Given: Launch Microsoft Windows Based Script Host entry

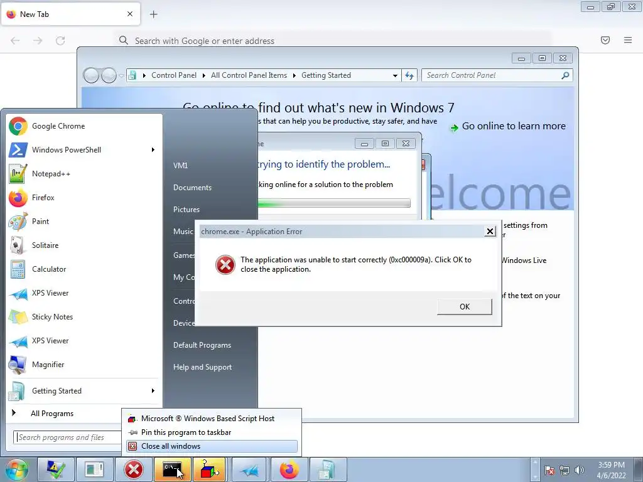Looking at the screenshot, I should click(212, 419).
